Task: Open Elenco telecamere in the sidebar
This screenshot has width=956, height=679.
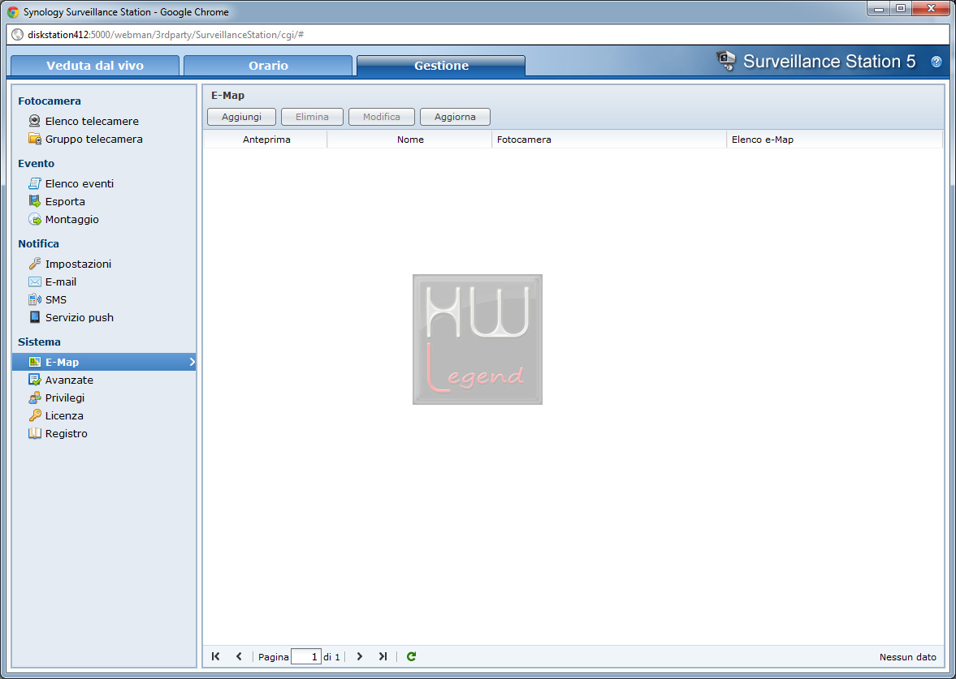Action: point(92,121)
